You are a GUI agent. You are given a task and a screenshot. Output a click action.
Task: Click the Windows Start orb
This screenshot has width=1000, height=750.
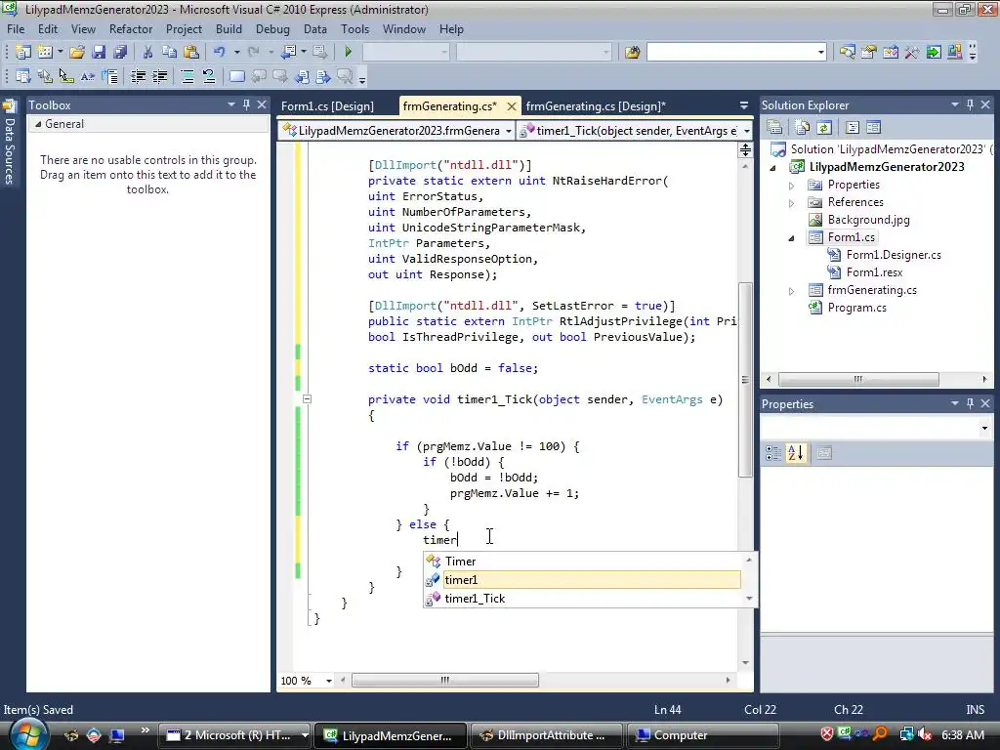28,735
